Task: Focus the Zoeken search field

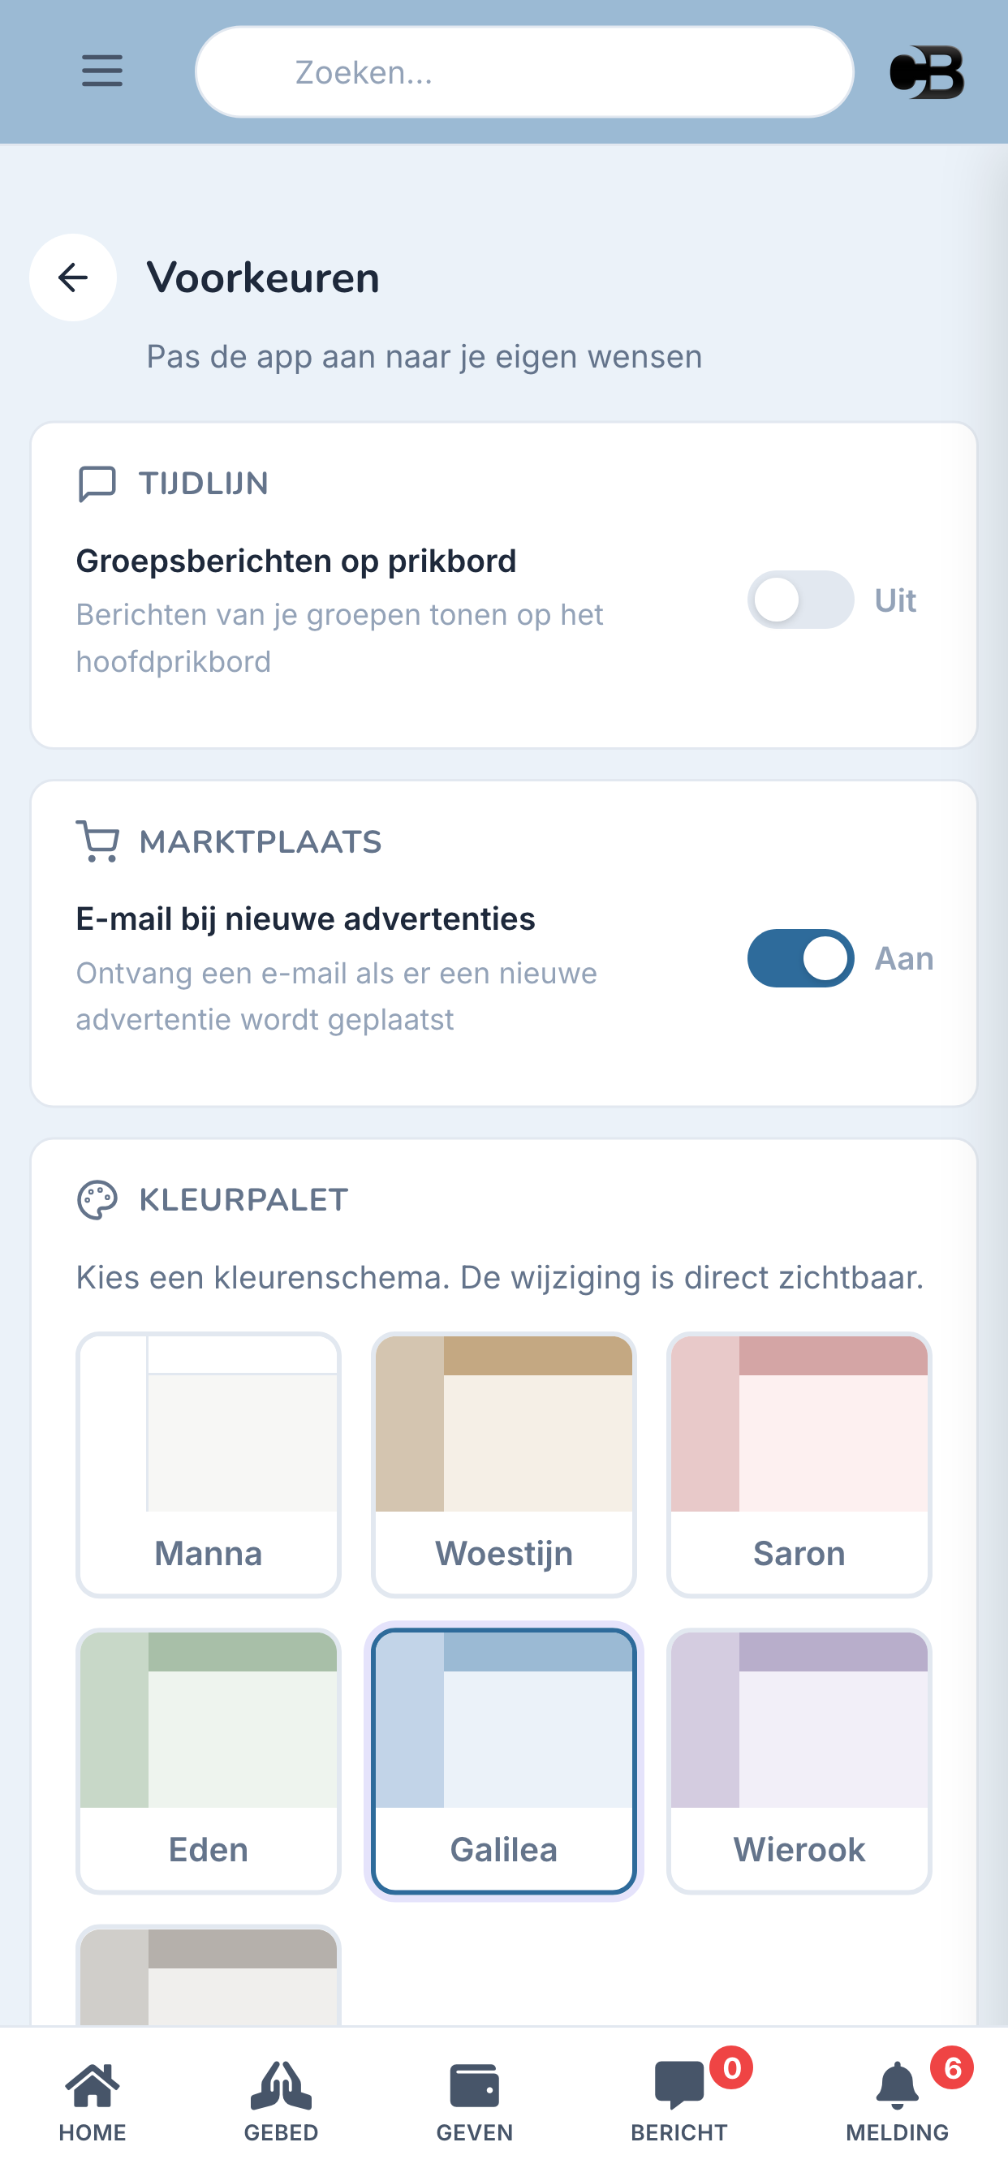Action: (x=524, y=73)
